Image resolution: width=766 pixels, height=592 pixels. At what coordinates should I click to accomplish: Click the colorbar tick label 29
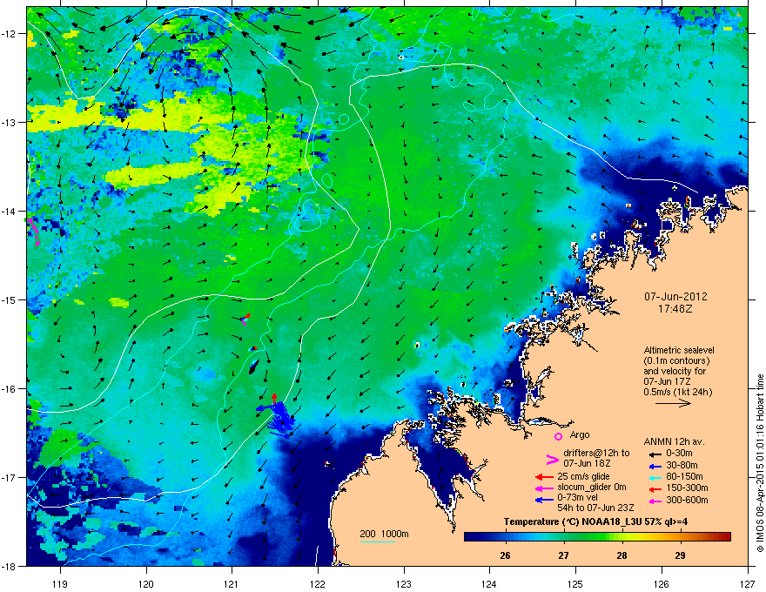click(x=680, y=555)
